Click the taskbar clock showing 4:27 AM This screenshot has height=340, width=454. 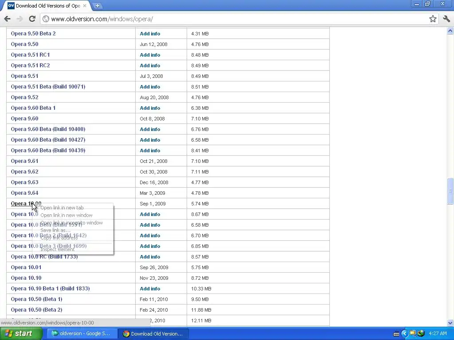[x=438, y=334]
